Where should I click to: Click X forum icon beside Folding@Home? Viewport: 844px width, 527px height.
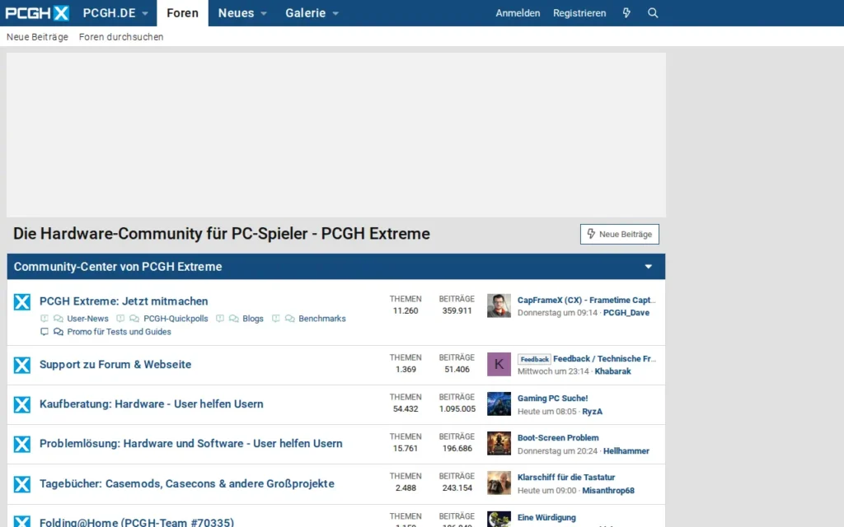point(22,521)
